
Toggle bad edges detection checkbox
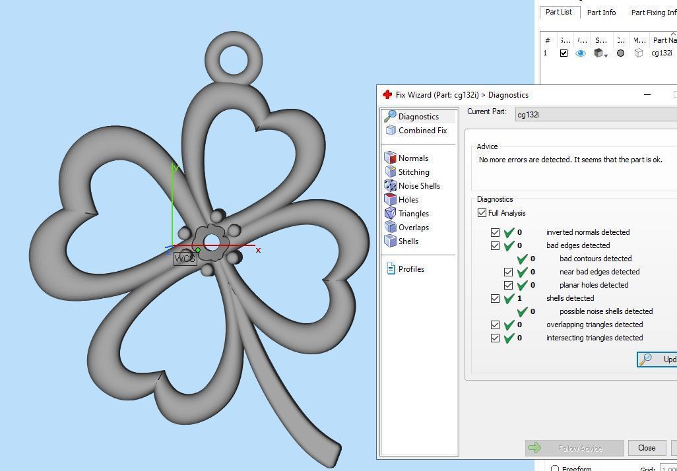pos(496,245)
